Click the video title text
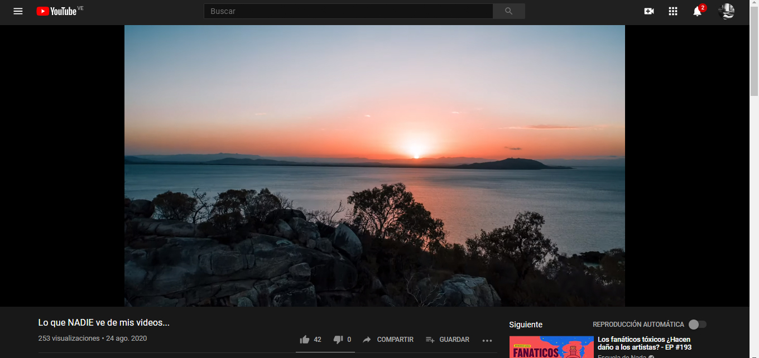The width and height of the screenshot is (759, 358). coord(104,323)
